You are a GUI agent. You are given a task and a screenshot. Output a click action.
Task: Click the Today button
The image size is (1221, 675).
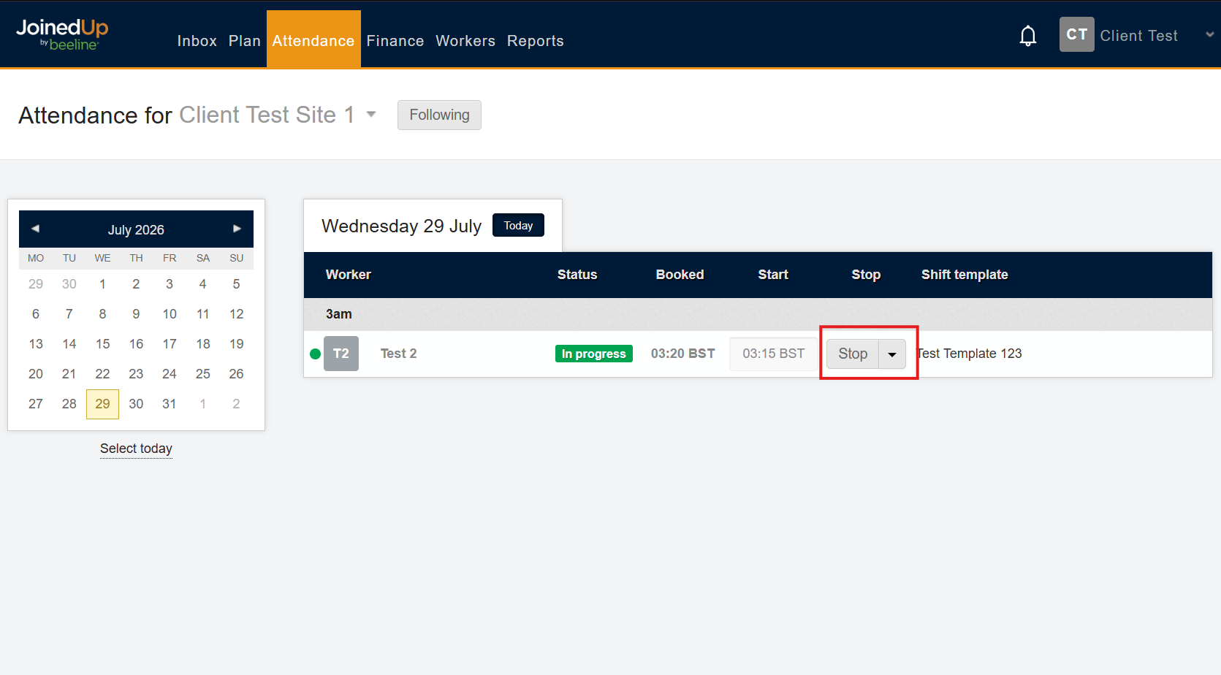pyautogui.click(x=518, y=225)
